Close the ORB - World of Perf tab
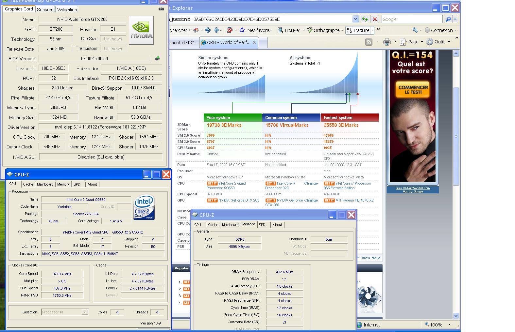Screen dimensions: 515x332 point(254,42)
